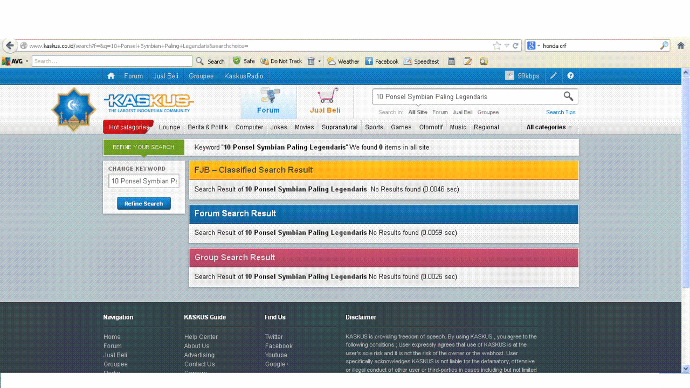Viewport: 690px width, 388px height.
Task: Select All Site search scope
Action: coord(418,112)
